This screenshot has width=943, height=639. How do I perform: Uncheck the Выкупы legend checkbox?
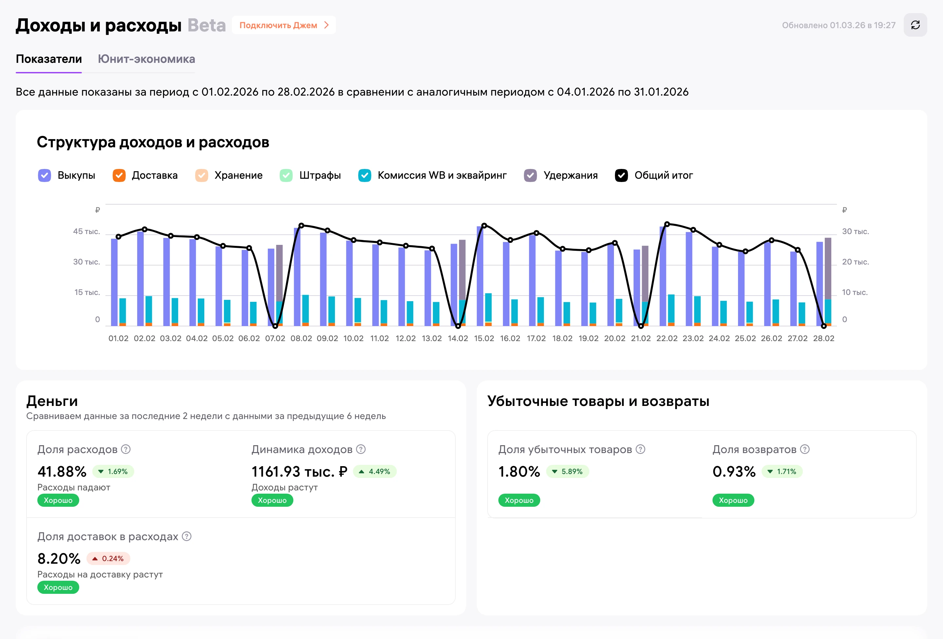pyautogui.click(x=44, y=175)
